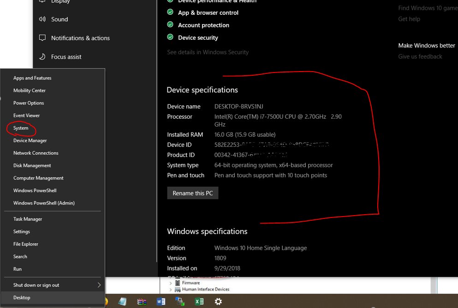
Task: Click the Account protection green checkmark
Action: pyautogui.click(x=170, y=24)
